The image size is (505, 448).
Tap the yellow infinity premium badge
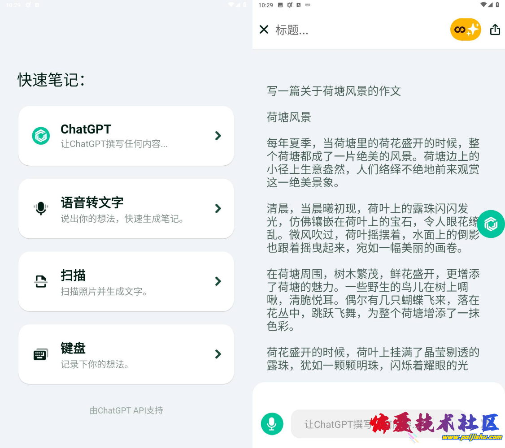point(466,30)
